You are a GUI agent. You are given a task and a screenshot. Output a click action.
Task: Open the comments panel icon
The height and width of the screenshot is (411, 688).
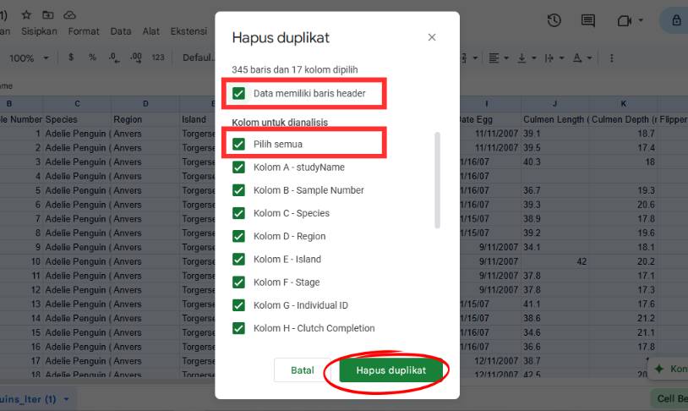click(588, 20)
